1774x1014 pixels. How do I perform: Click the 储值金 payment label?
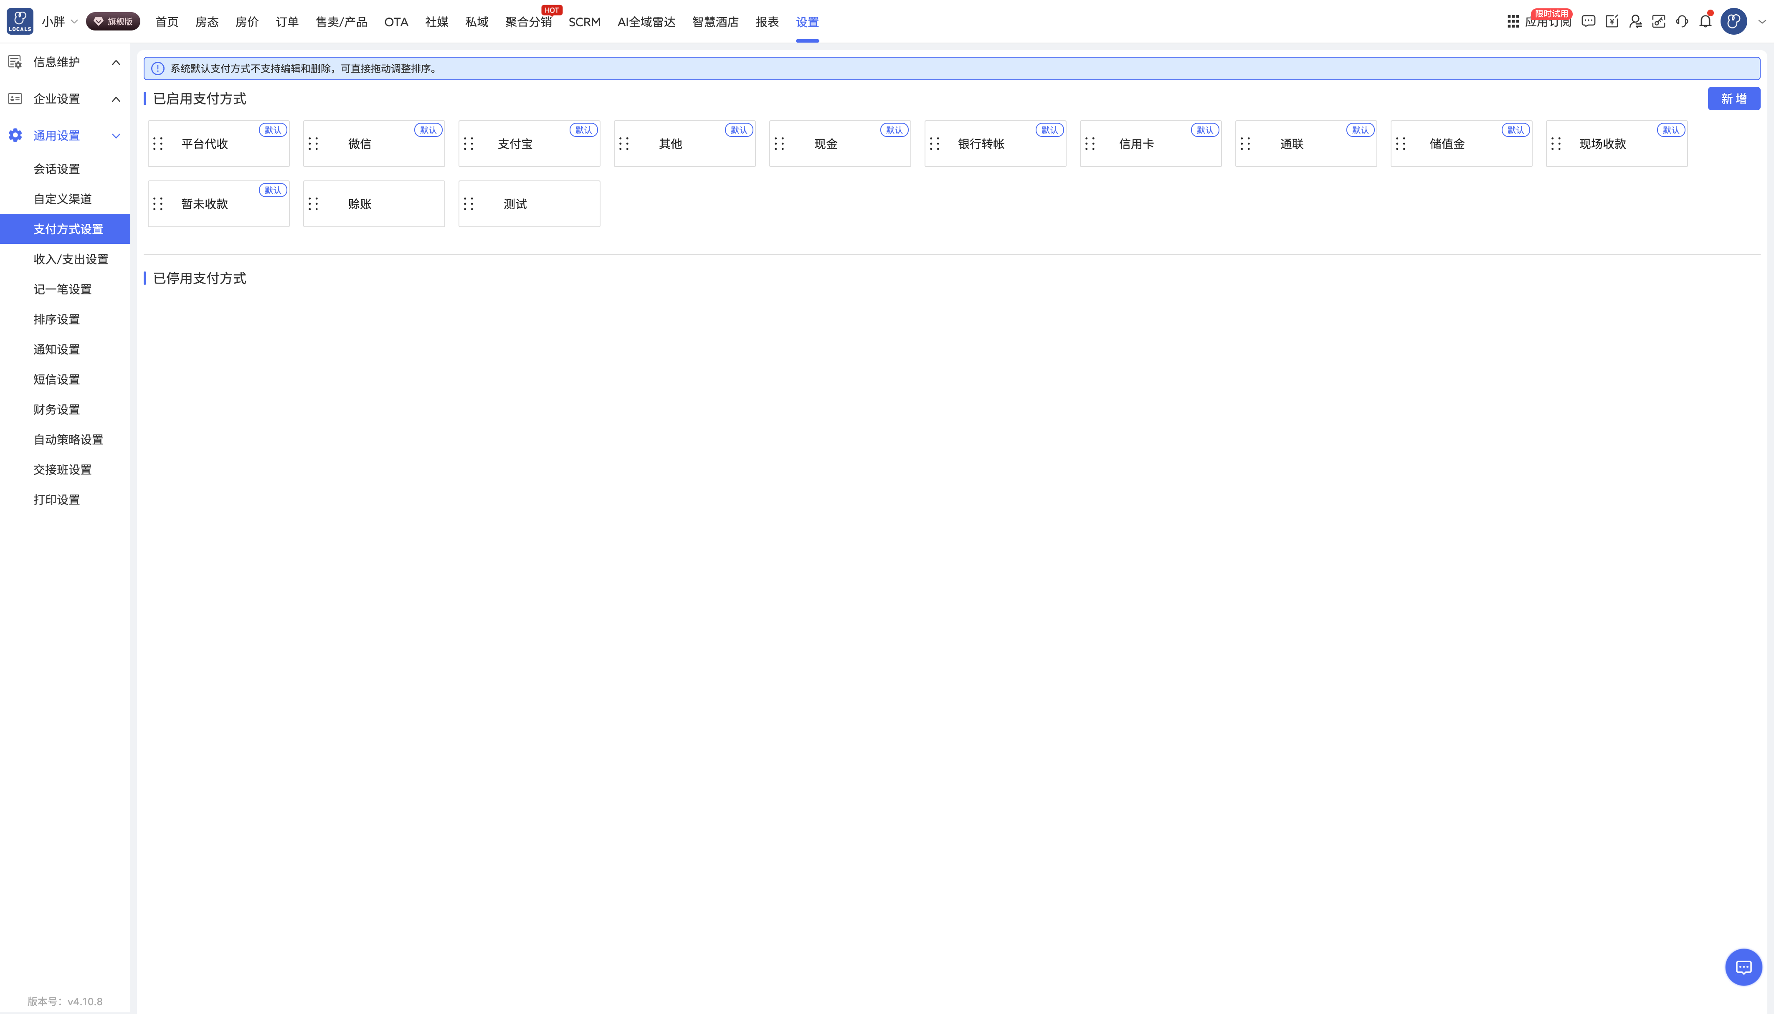[x=1447, y=144]
